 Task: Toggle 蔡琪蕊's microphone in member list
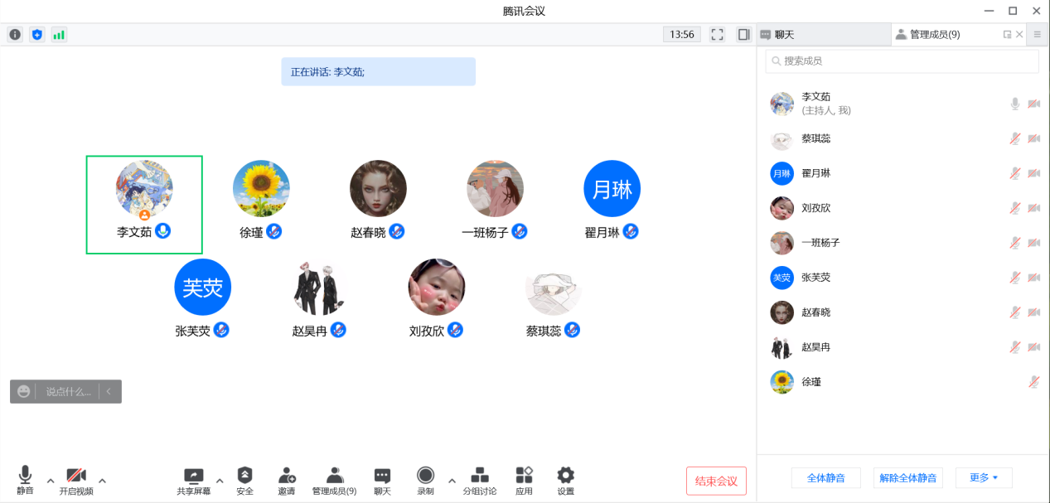(1014, 138)
